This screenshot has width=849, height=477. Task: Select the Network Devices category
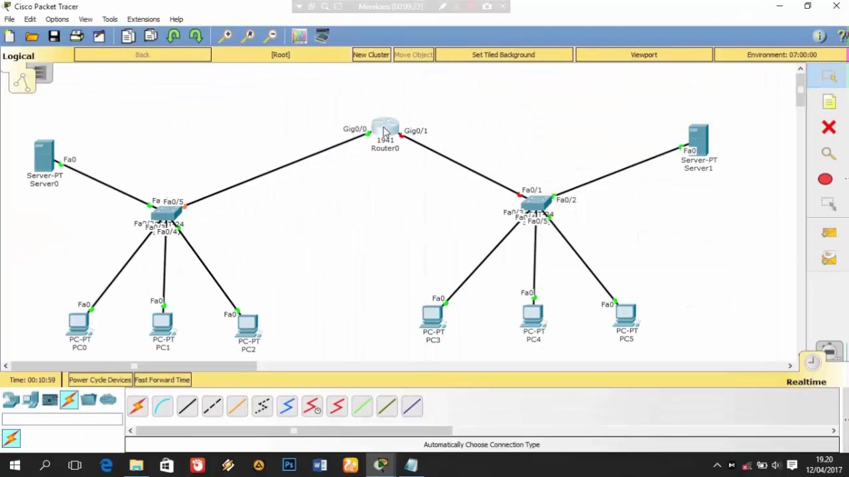tap(11, 399)
